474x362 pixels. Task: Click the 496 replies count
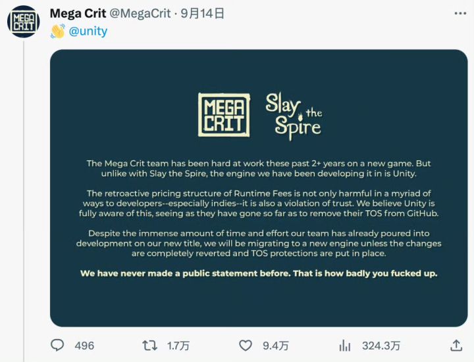pyautogui.click(x=84, y=346)
